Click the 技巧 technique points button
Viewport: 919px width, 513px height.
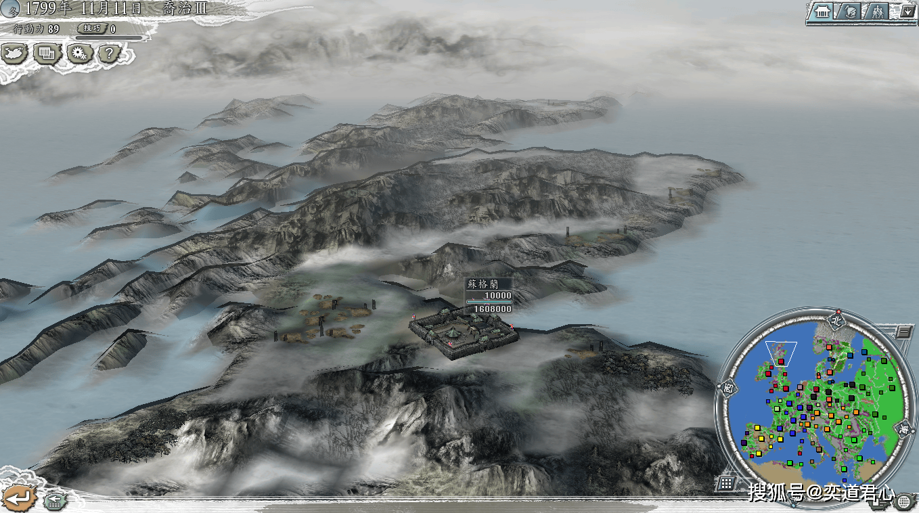pyautogui.click(x=93, y=28)
